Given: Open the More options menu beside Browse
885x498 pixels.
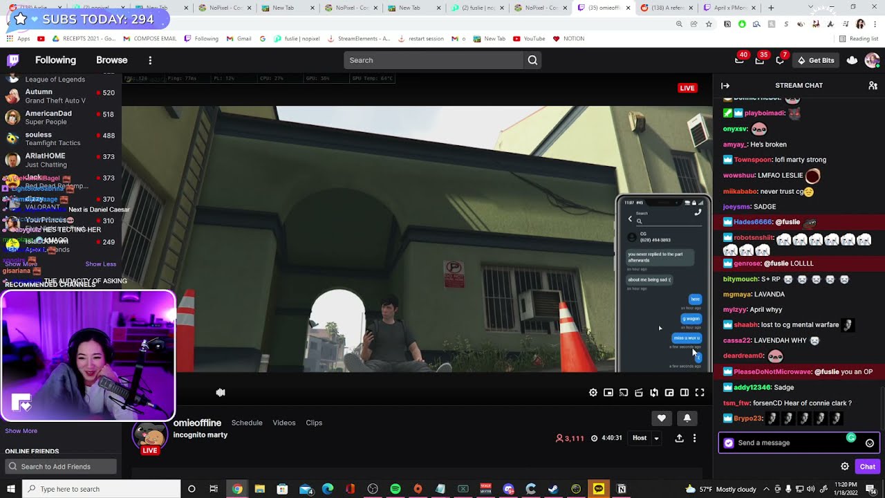Looking at the screenshot, I should (x=150, y=60).
